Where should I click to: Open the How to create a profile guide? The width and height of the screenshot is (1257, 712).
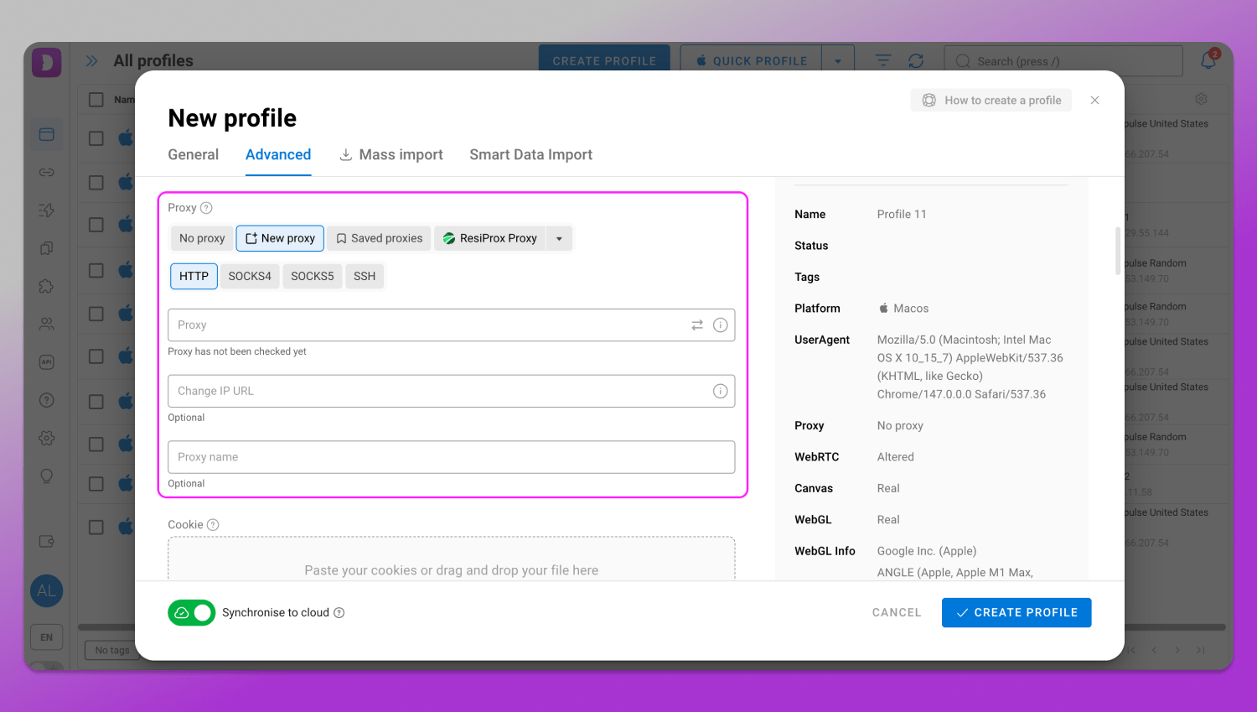click(991, 100)
